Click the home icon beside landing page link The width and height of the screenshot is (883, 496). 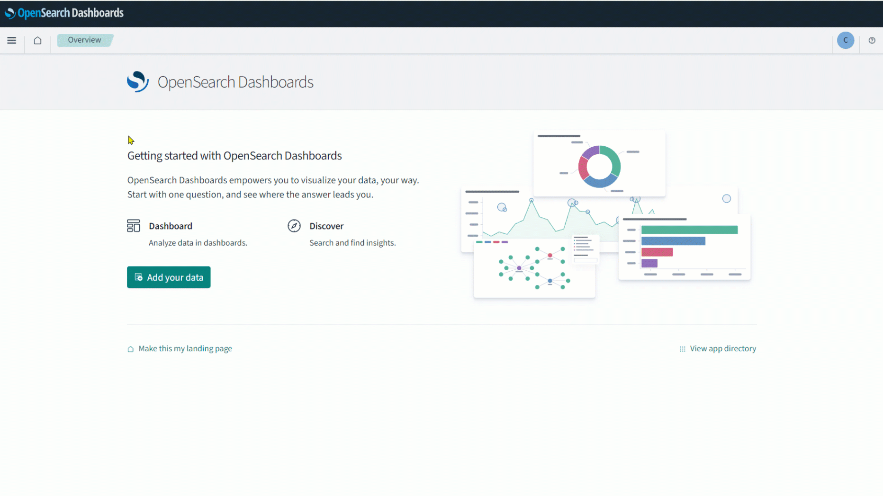[131, 349]
